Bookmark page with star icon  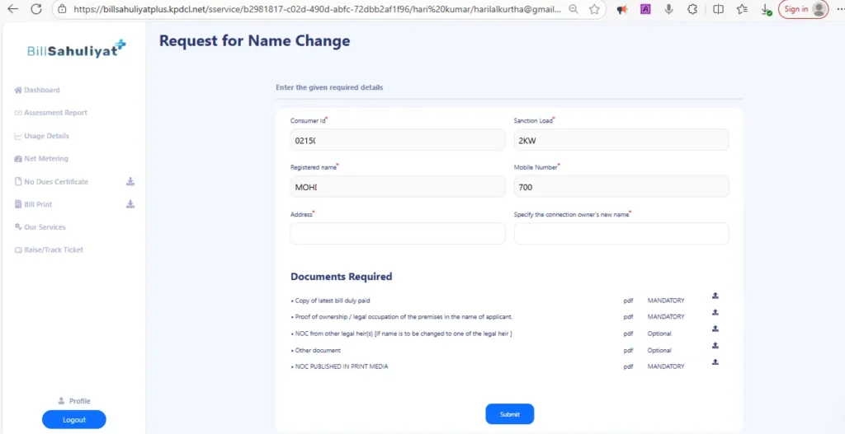[x=594, y=9]
